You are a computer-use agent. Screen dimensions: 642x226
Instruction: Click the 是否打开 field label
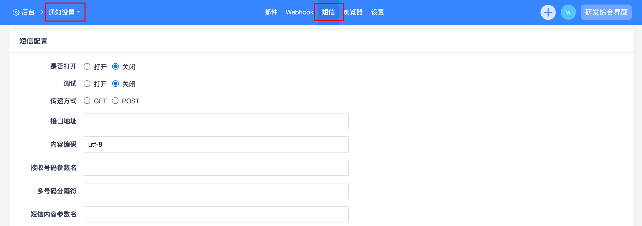[x=63, y=67]
